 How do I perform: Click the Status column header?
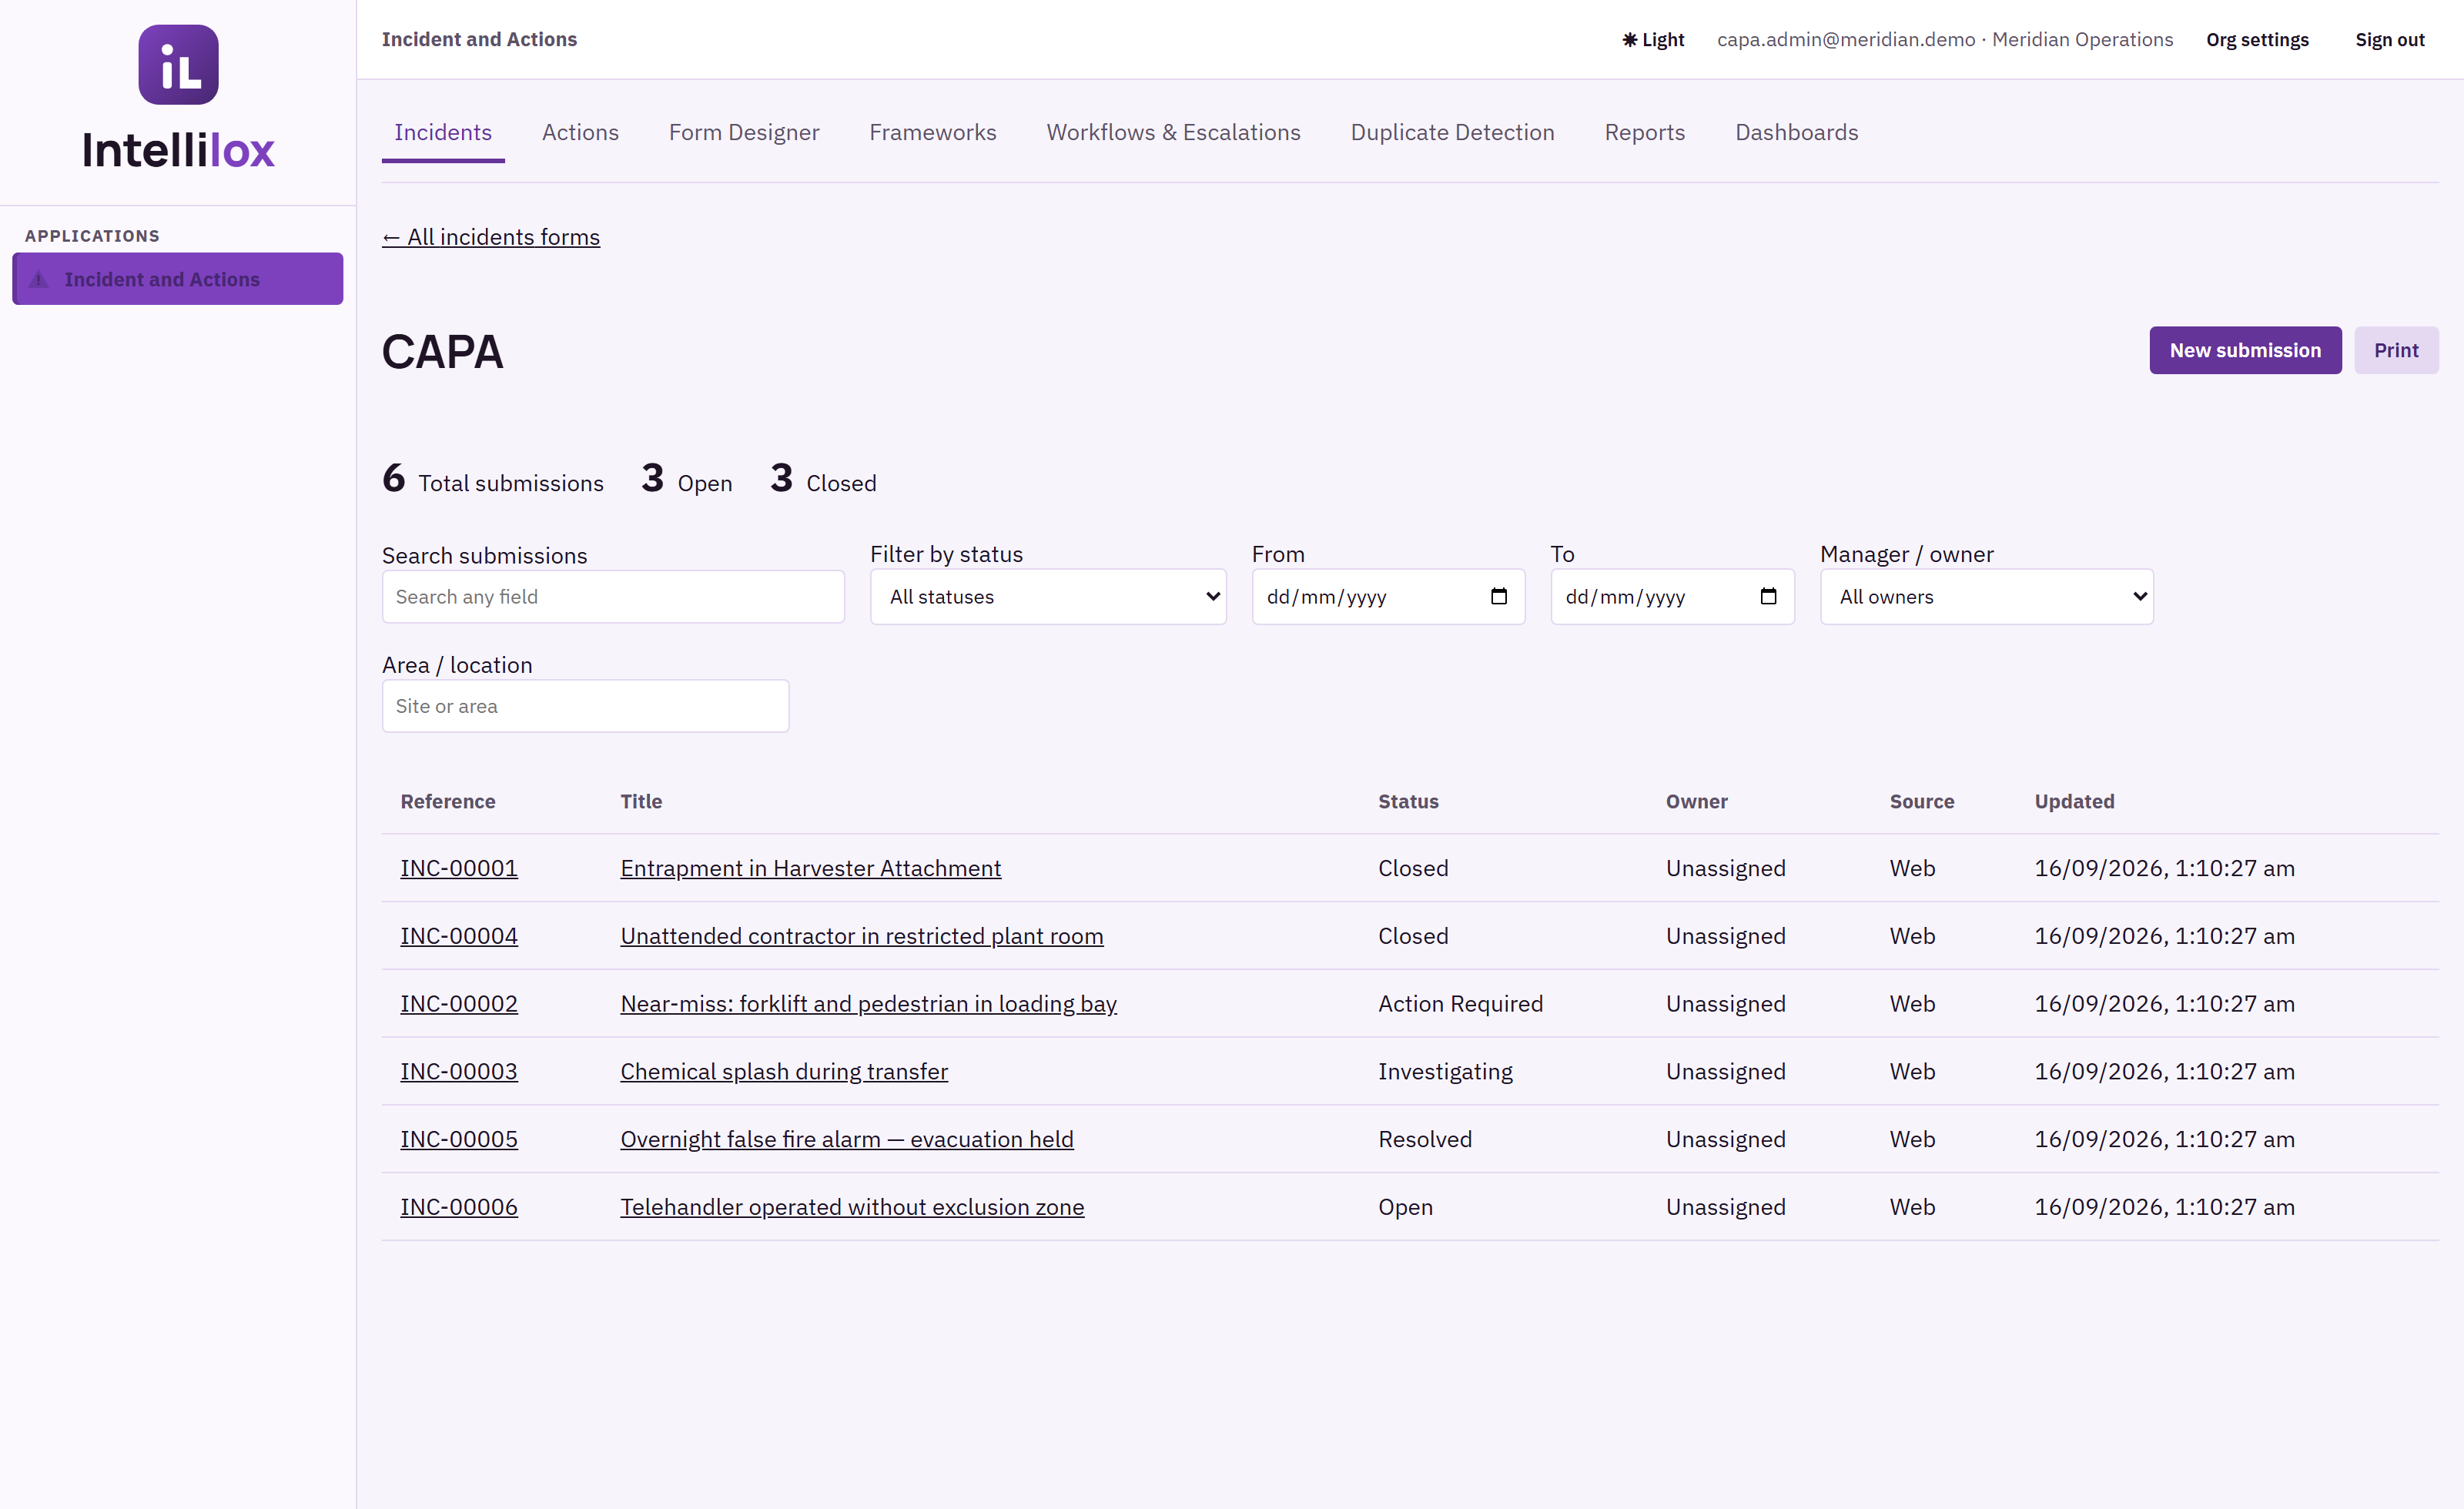coord(1408,802)
